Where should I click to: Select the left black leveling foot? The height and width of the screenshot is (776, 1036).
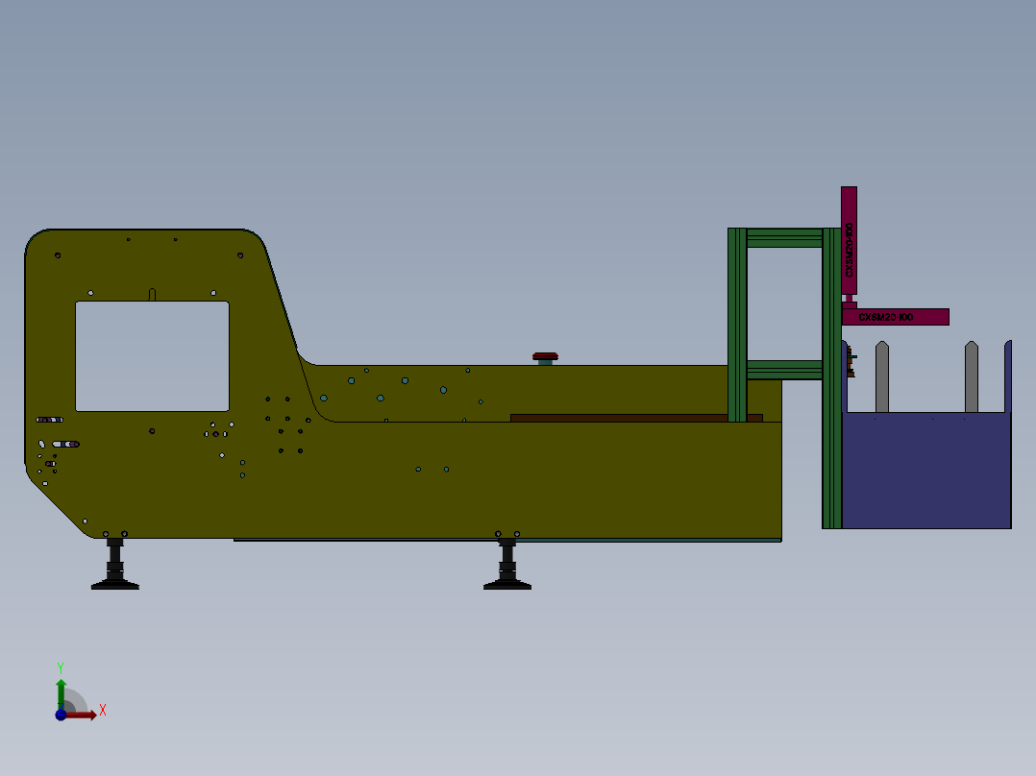(115, 564)
